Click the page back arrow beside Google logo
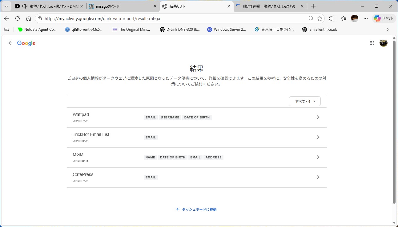The image size is (398, 227). click(x=10, y=43)
